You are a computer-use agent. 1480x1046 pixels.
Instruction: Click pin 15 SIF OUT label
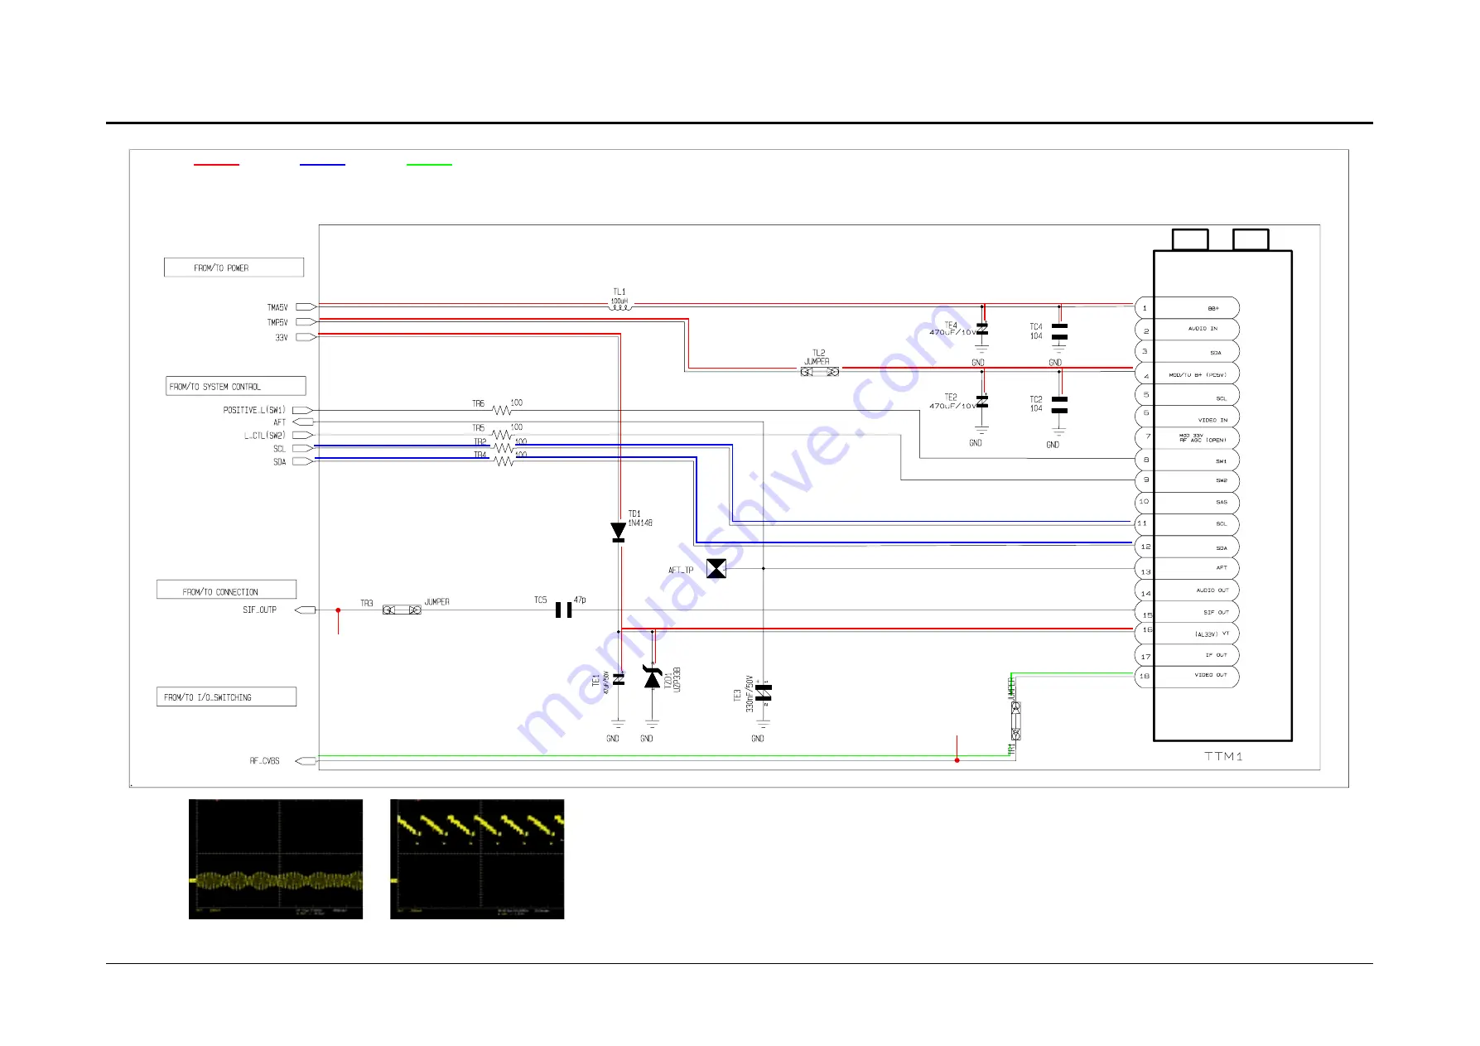[x=1216, y=613]
